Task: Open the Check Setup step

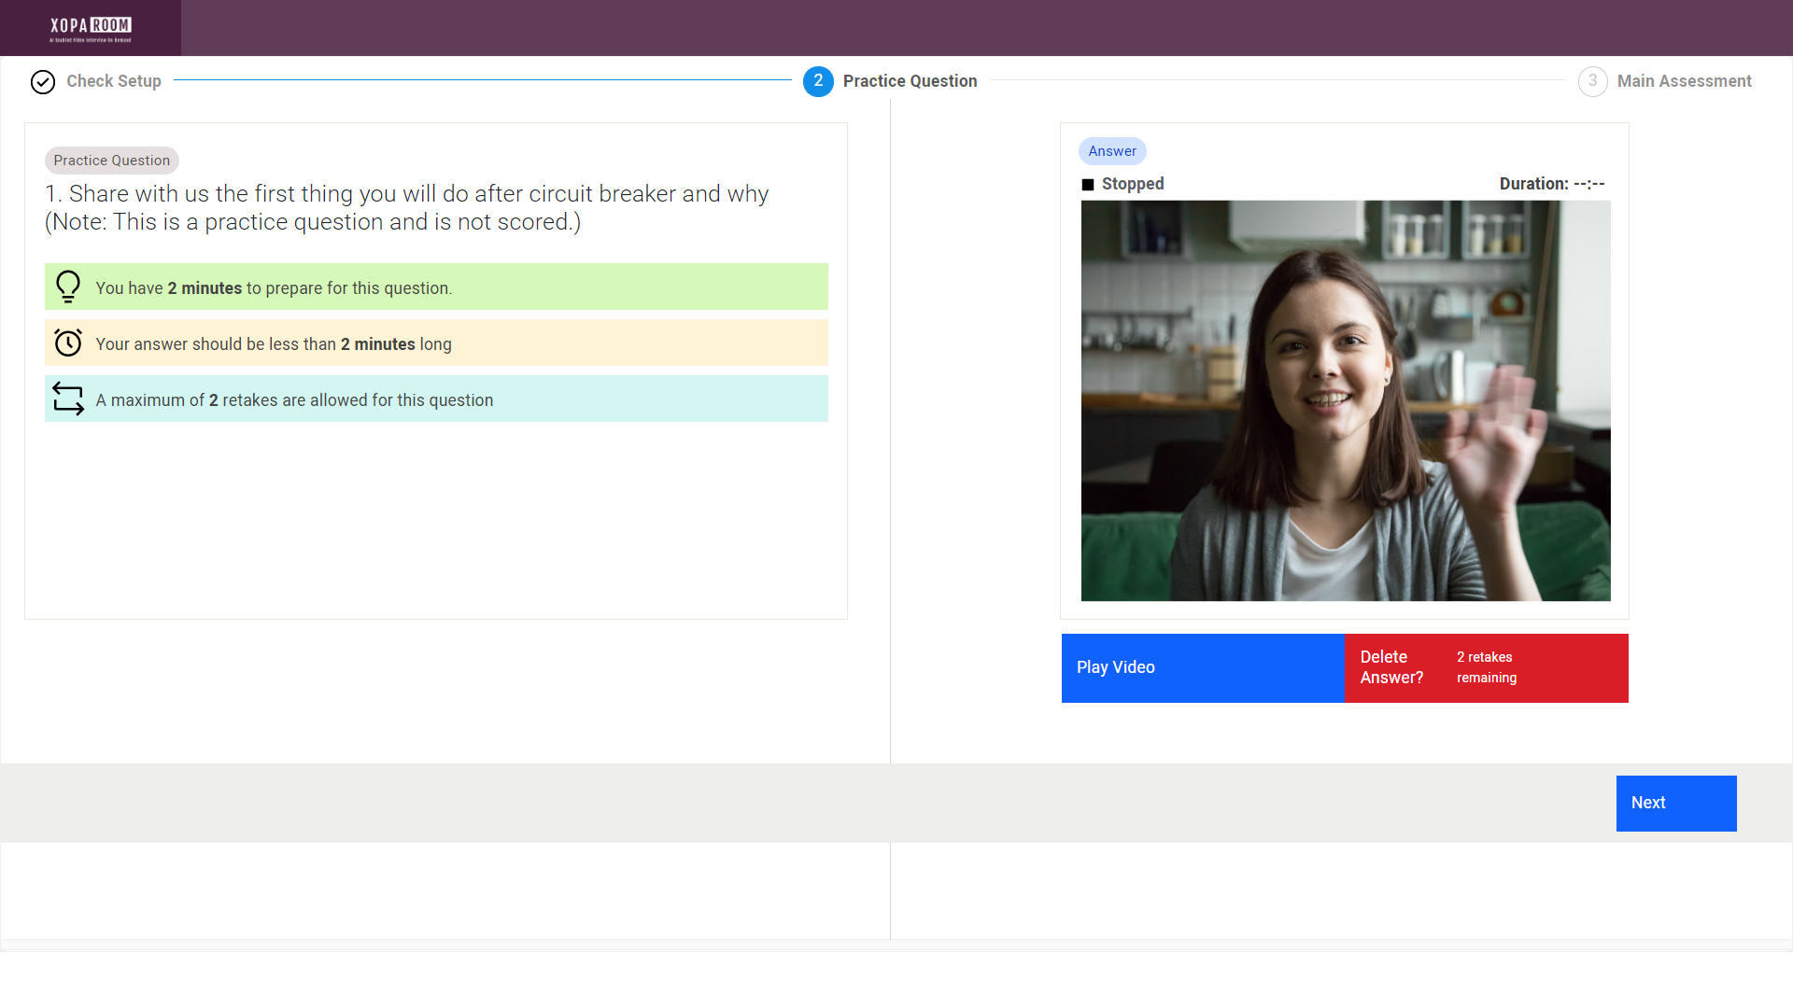Action: coord(114,81)
